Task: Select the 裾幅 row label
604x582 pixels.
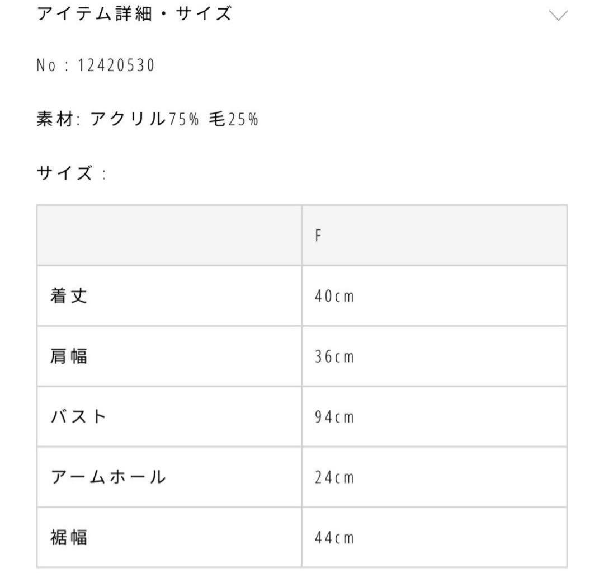Action: coord(69,538)
